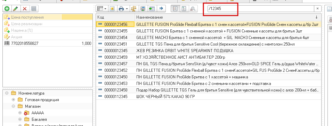Select the Цена реализации price row
The width and height of the screenshot is (332, 126).
coord(48,24)
